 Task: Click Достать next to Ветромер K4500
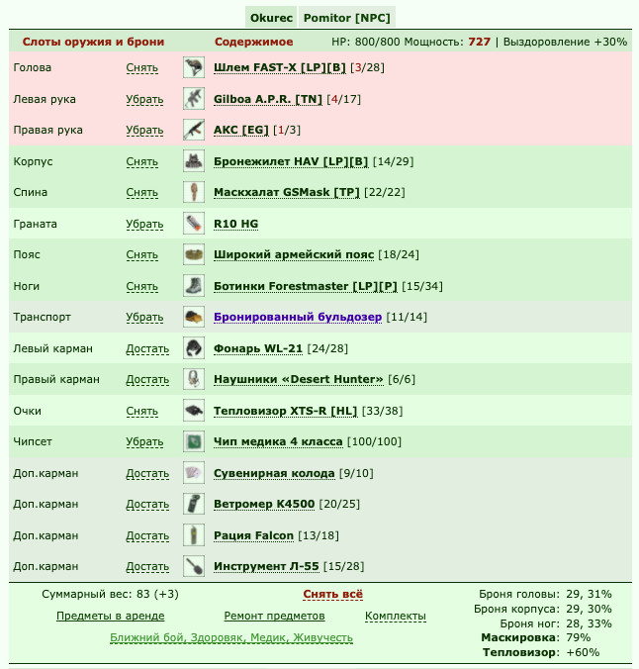pos(147,505)
